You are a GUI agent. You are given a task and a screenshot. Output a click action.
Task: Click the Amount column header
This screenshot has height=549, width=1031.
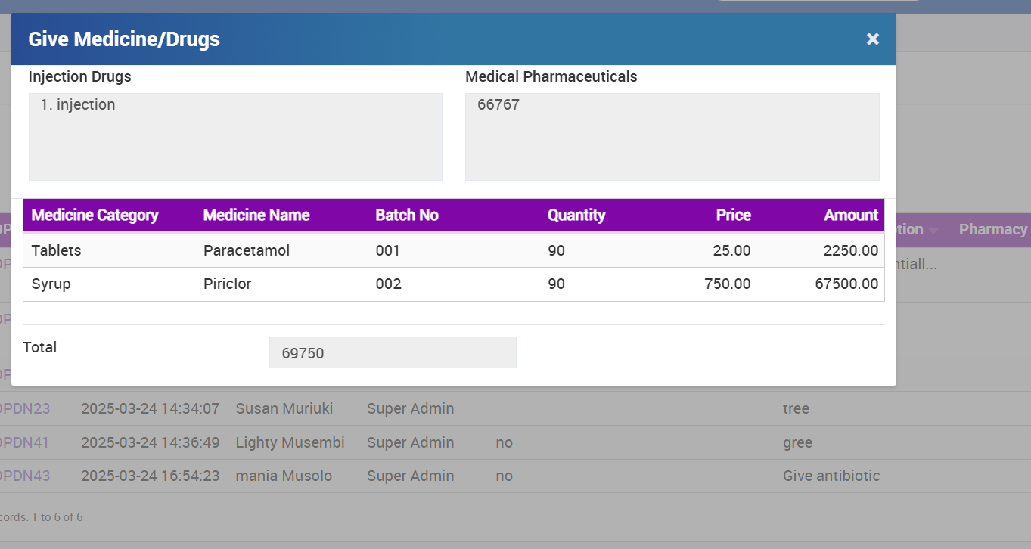click(x=851, y=216)
